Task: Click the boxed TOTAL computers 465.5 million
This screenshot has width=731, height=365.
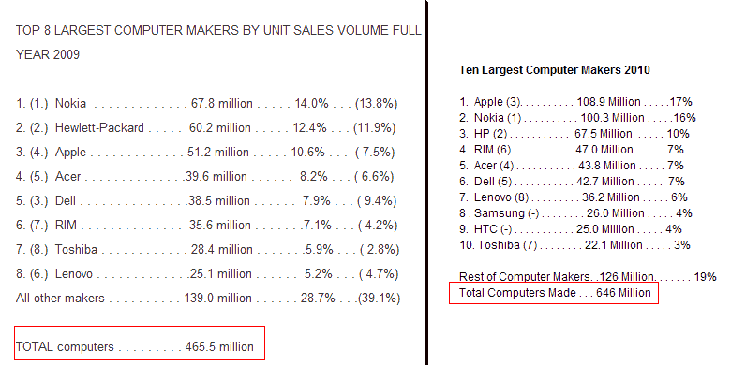Action: point(140,343)
